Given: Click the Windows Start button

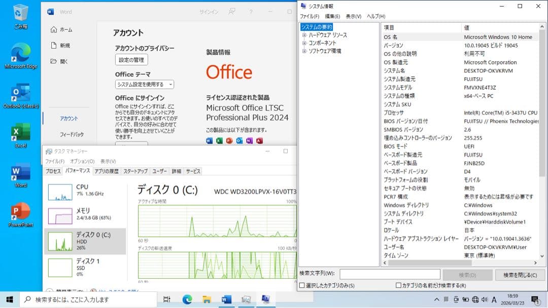Looking at the screenshot, I should point(10,299).
